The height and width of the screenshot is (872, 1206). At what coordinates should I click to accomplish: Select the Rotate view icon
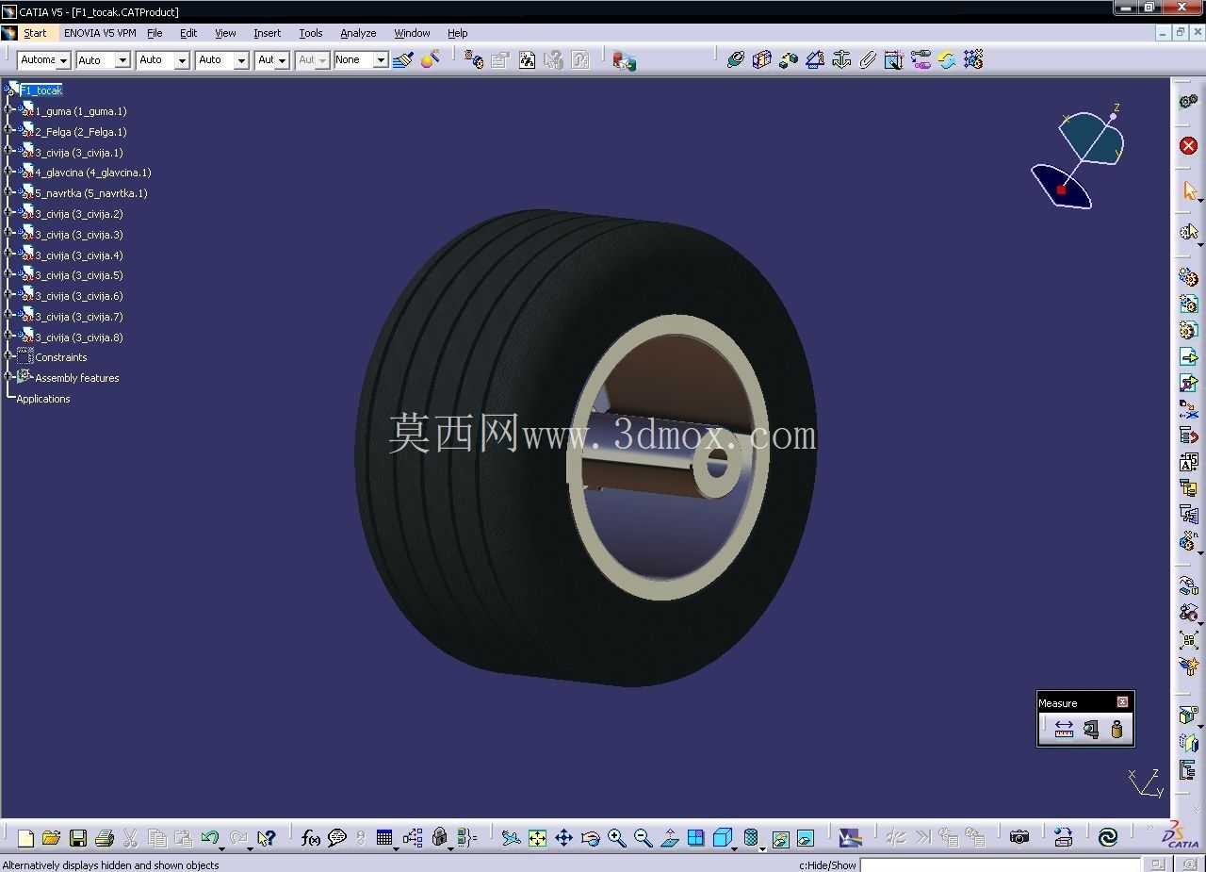click(590, 838)
